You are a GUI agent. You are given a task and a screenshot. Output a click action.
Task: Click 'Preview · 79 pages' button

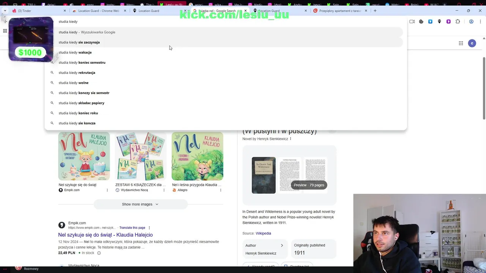coord(309,185)
